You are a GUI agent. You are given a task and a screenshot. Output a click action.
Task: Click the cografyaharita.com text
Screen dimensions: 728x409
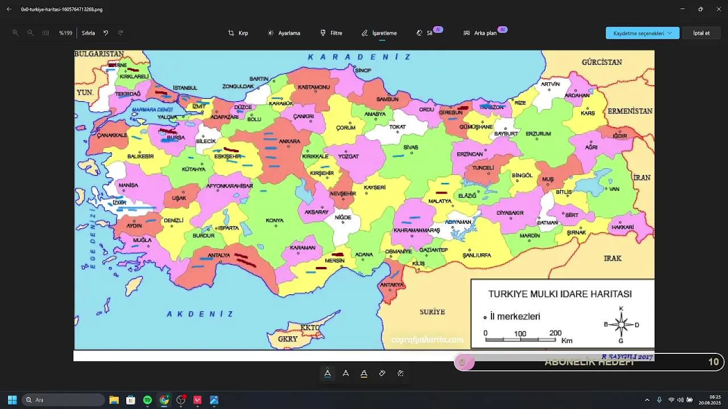click(x=428, y=340)
